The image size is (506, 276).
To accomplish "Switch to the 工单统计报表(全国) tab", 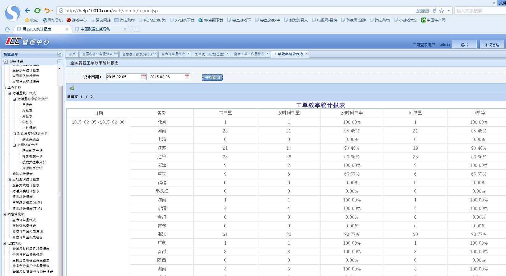I will click(x=209, y=54).
